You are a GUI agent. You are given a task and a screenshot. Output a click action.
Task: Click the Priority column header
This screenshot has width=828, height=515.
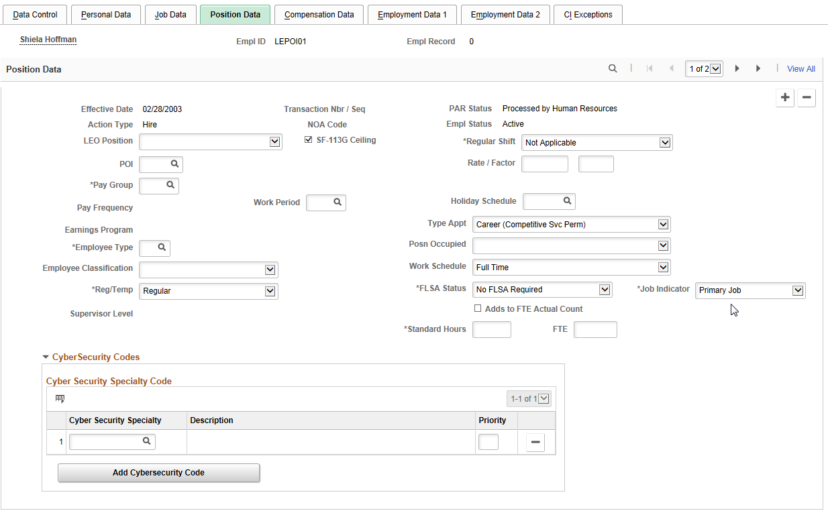coord(493,420)
